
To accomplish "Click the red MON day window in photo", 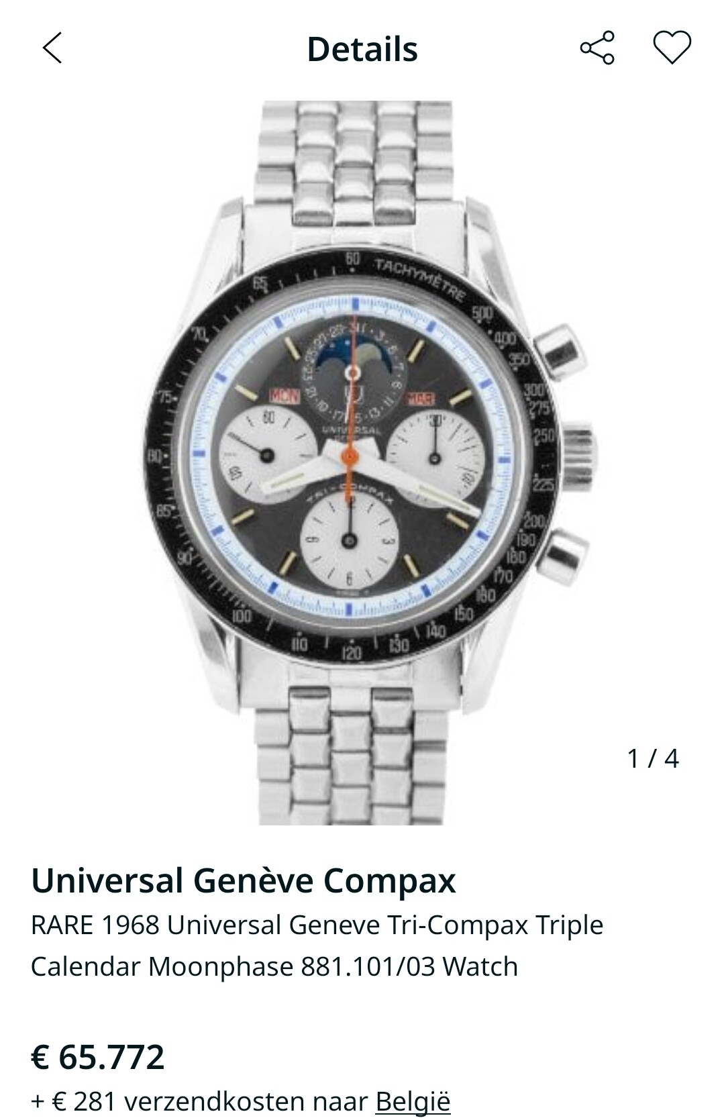I will (284, 397).
